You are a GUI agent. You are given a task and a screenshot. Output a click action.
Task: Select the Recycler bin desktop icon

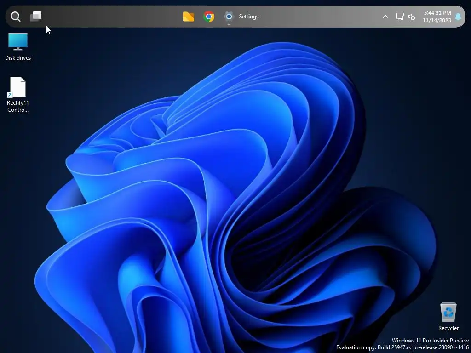[448, 312]
